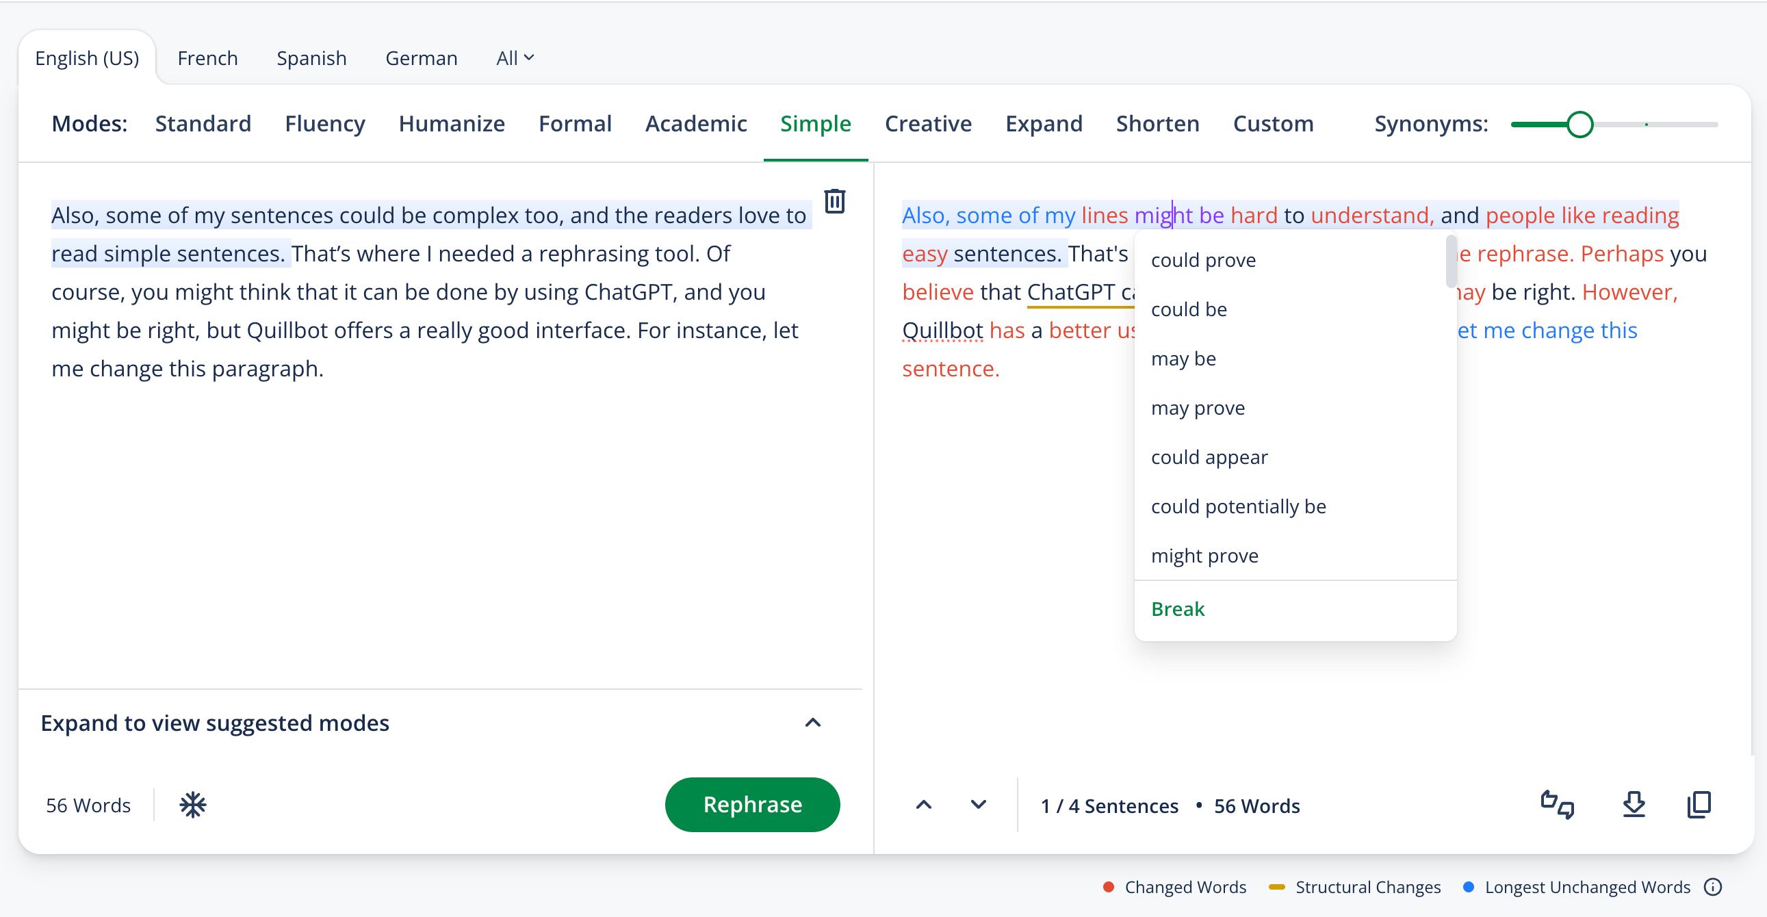Click the Synonyms slider handle

coord(1579,124)
